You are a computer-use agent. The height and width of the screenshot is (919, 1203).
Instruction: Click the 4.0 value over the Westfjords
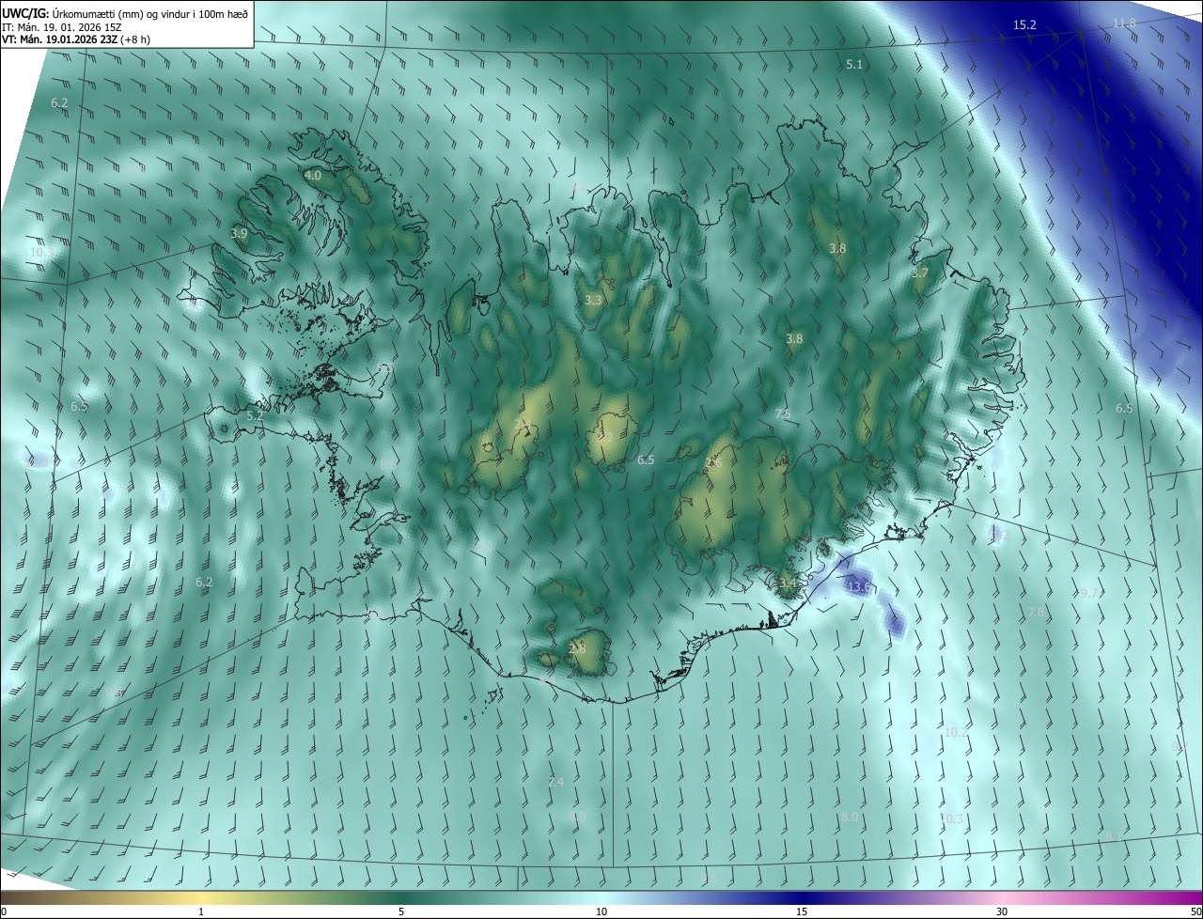click(313, 175)
